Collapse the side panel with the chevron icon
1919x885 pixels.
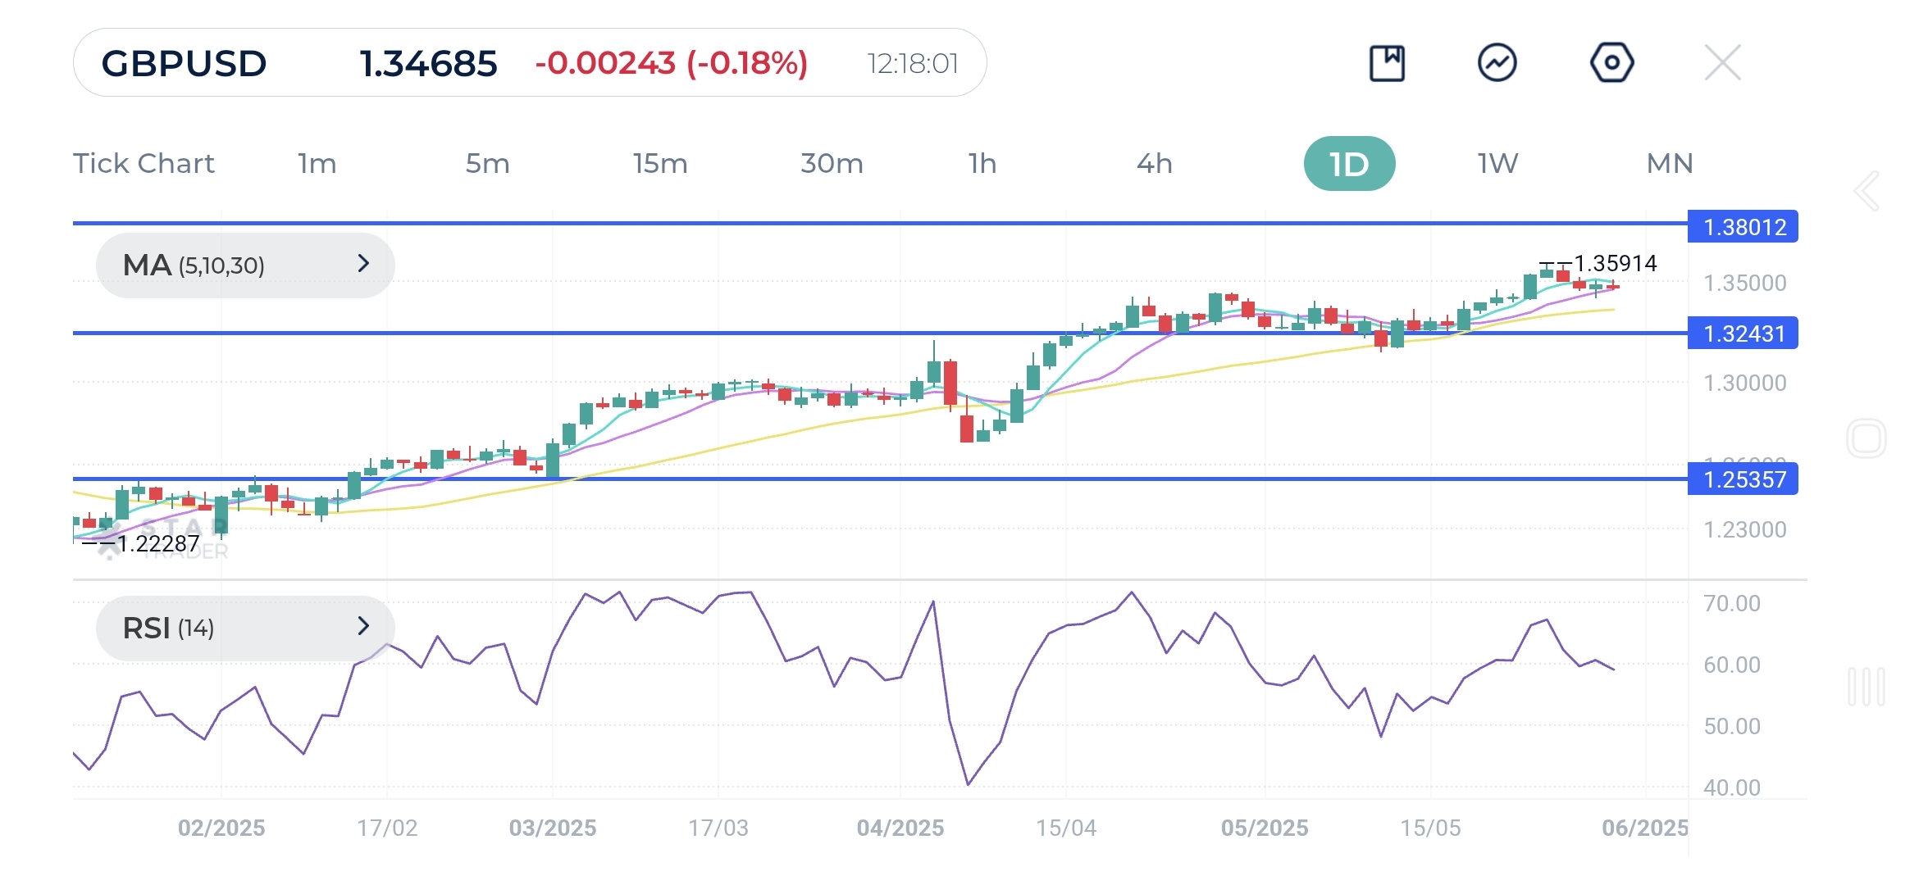[x=1867, y=190]
